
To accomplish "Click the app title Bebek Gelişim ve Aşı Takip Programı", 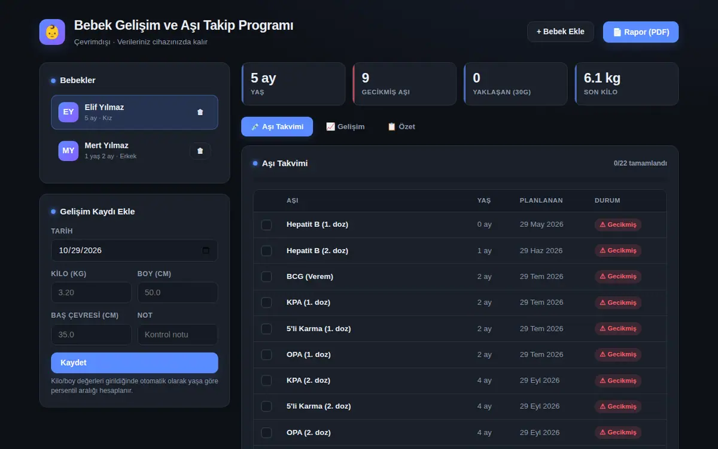I will click(184, 26).
